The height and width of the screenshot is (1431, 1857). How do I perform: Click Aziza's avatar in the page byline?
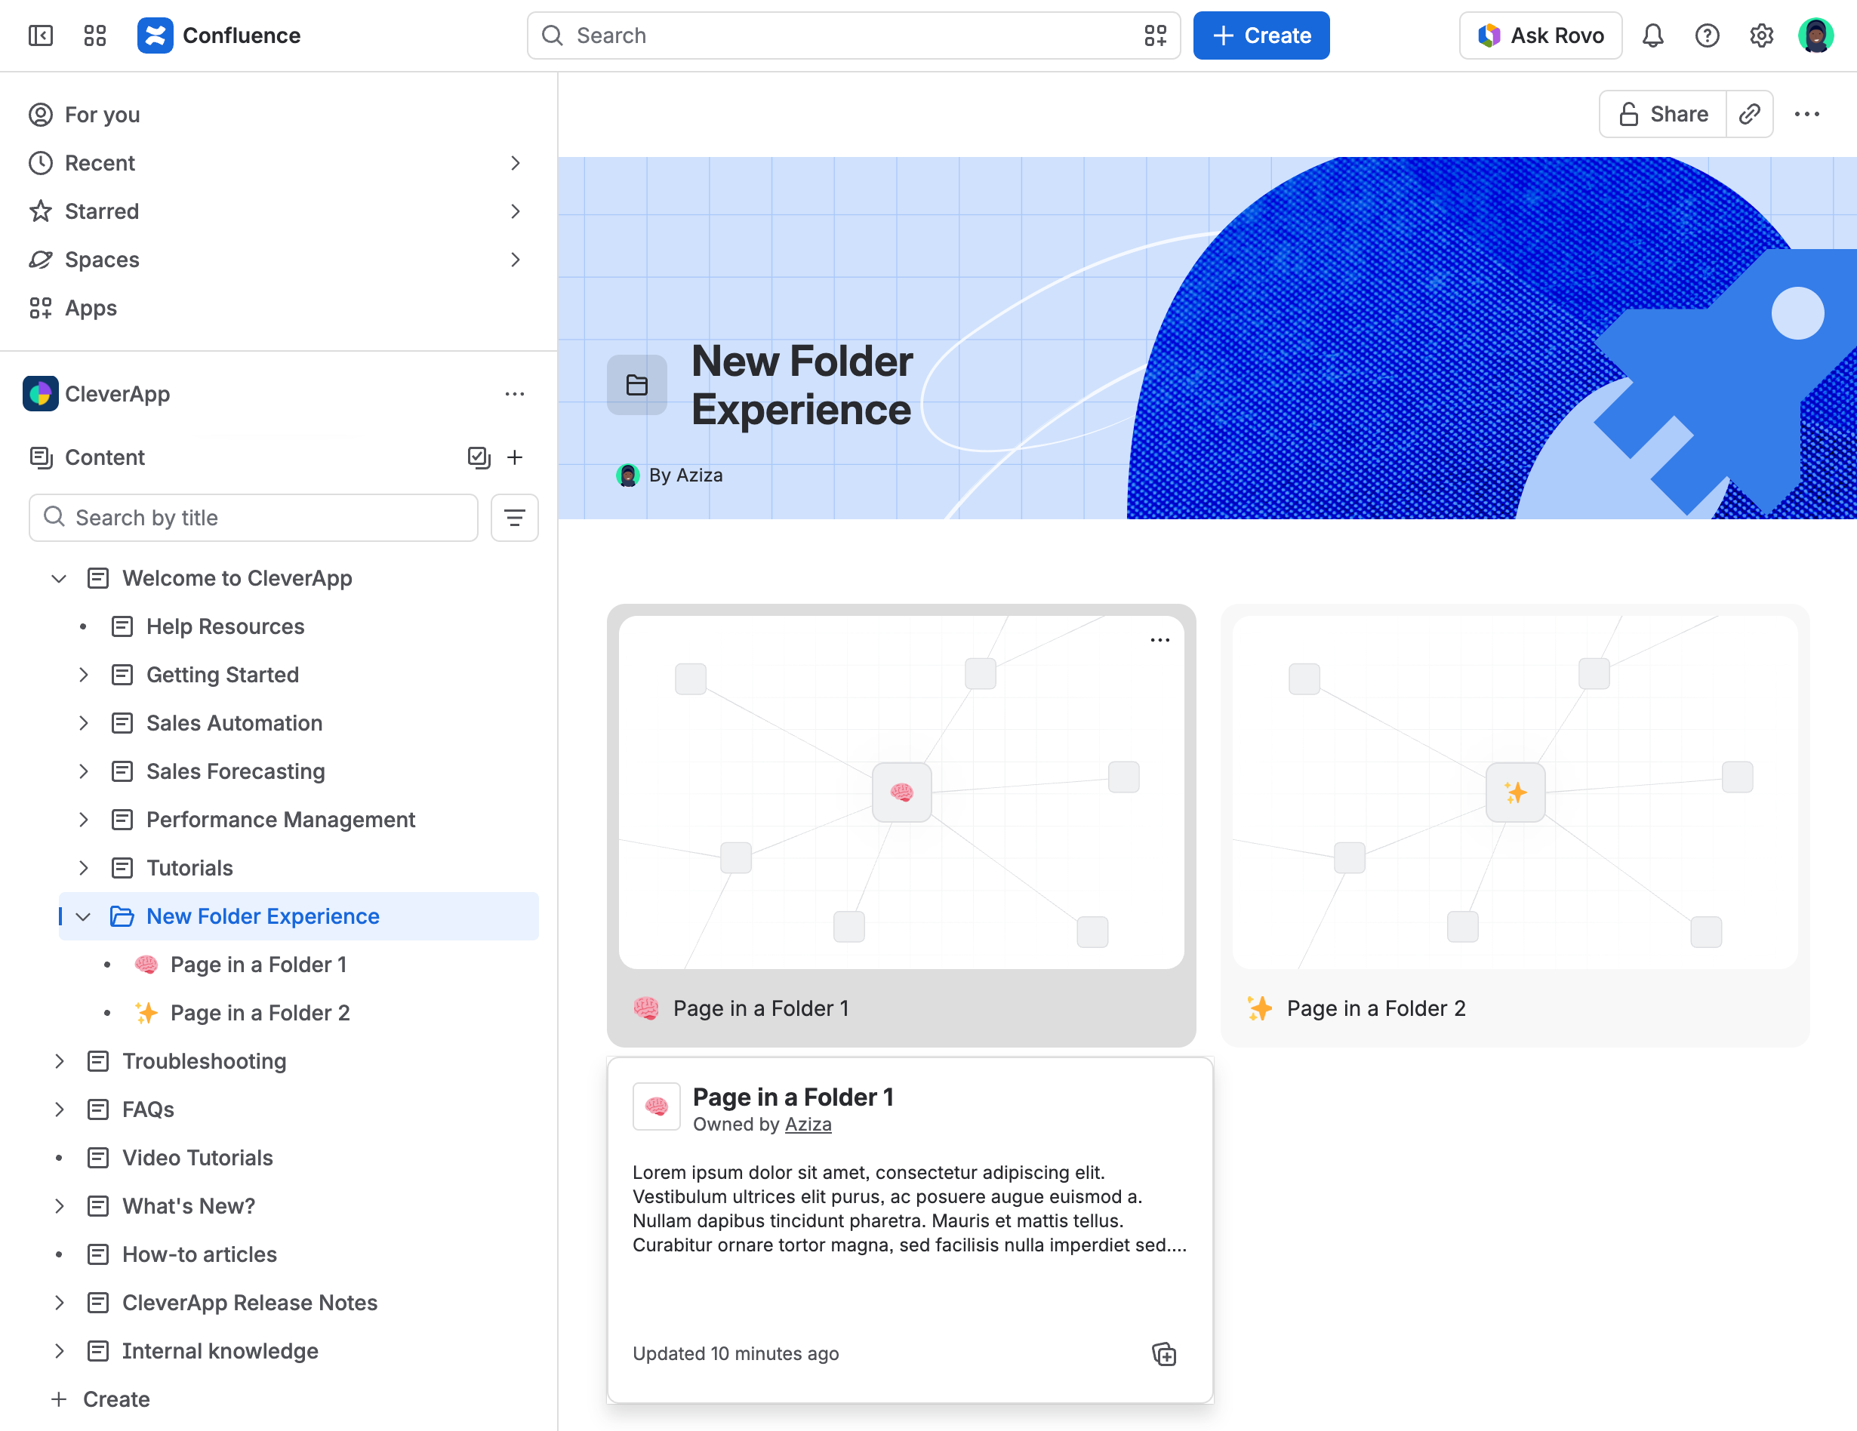(x=627, y=475)
